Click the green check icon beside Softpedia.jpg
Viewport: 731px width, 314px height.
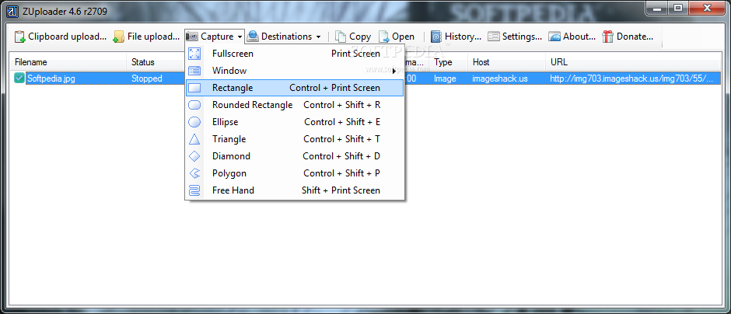[x=19, y=78]
